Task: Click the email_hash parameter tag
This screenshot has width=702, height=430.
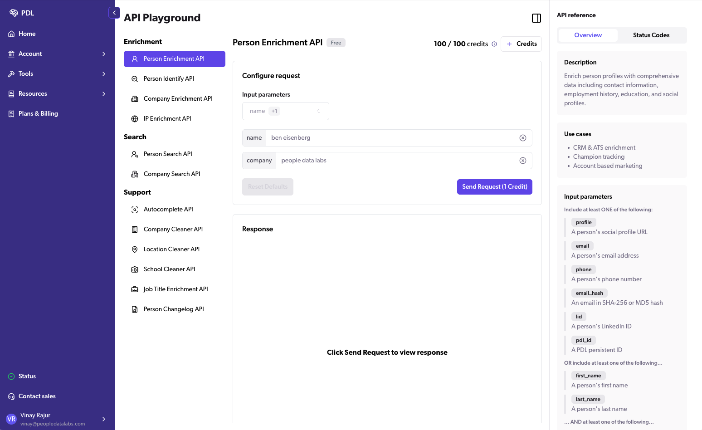Action: pyautogui.click(x=590, y=293)
